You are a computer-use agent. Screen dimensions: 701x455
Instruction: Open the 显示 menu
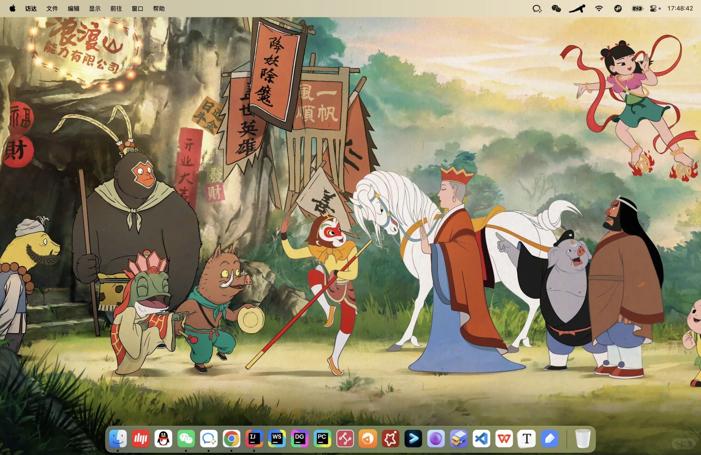point(95,8)
